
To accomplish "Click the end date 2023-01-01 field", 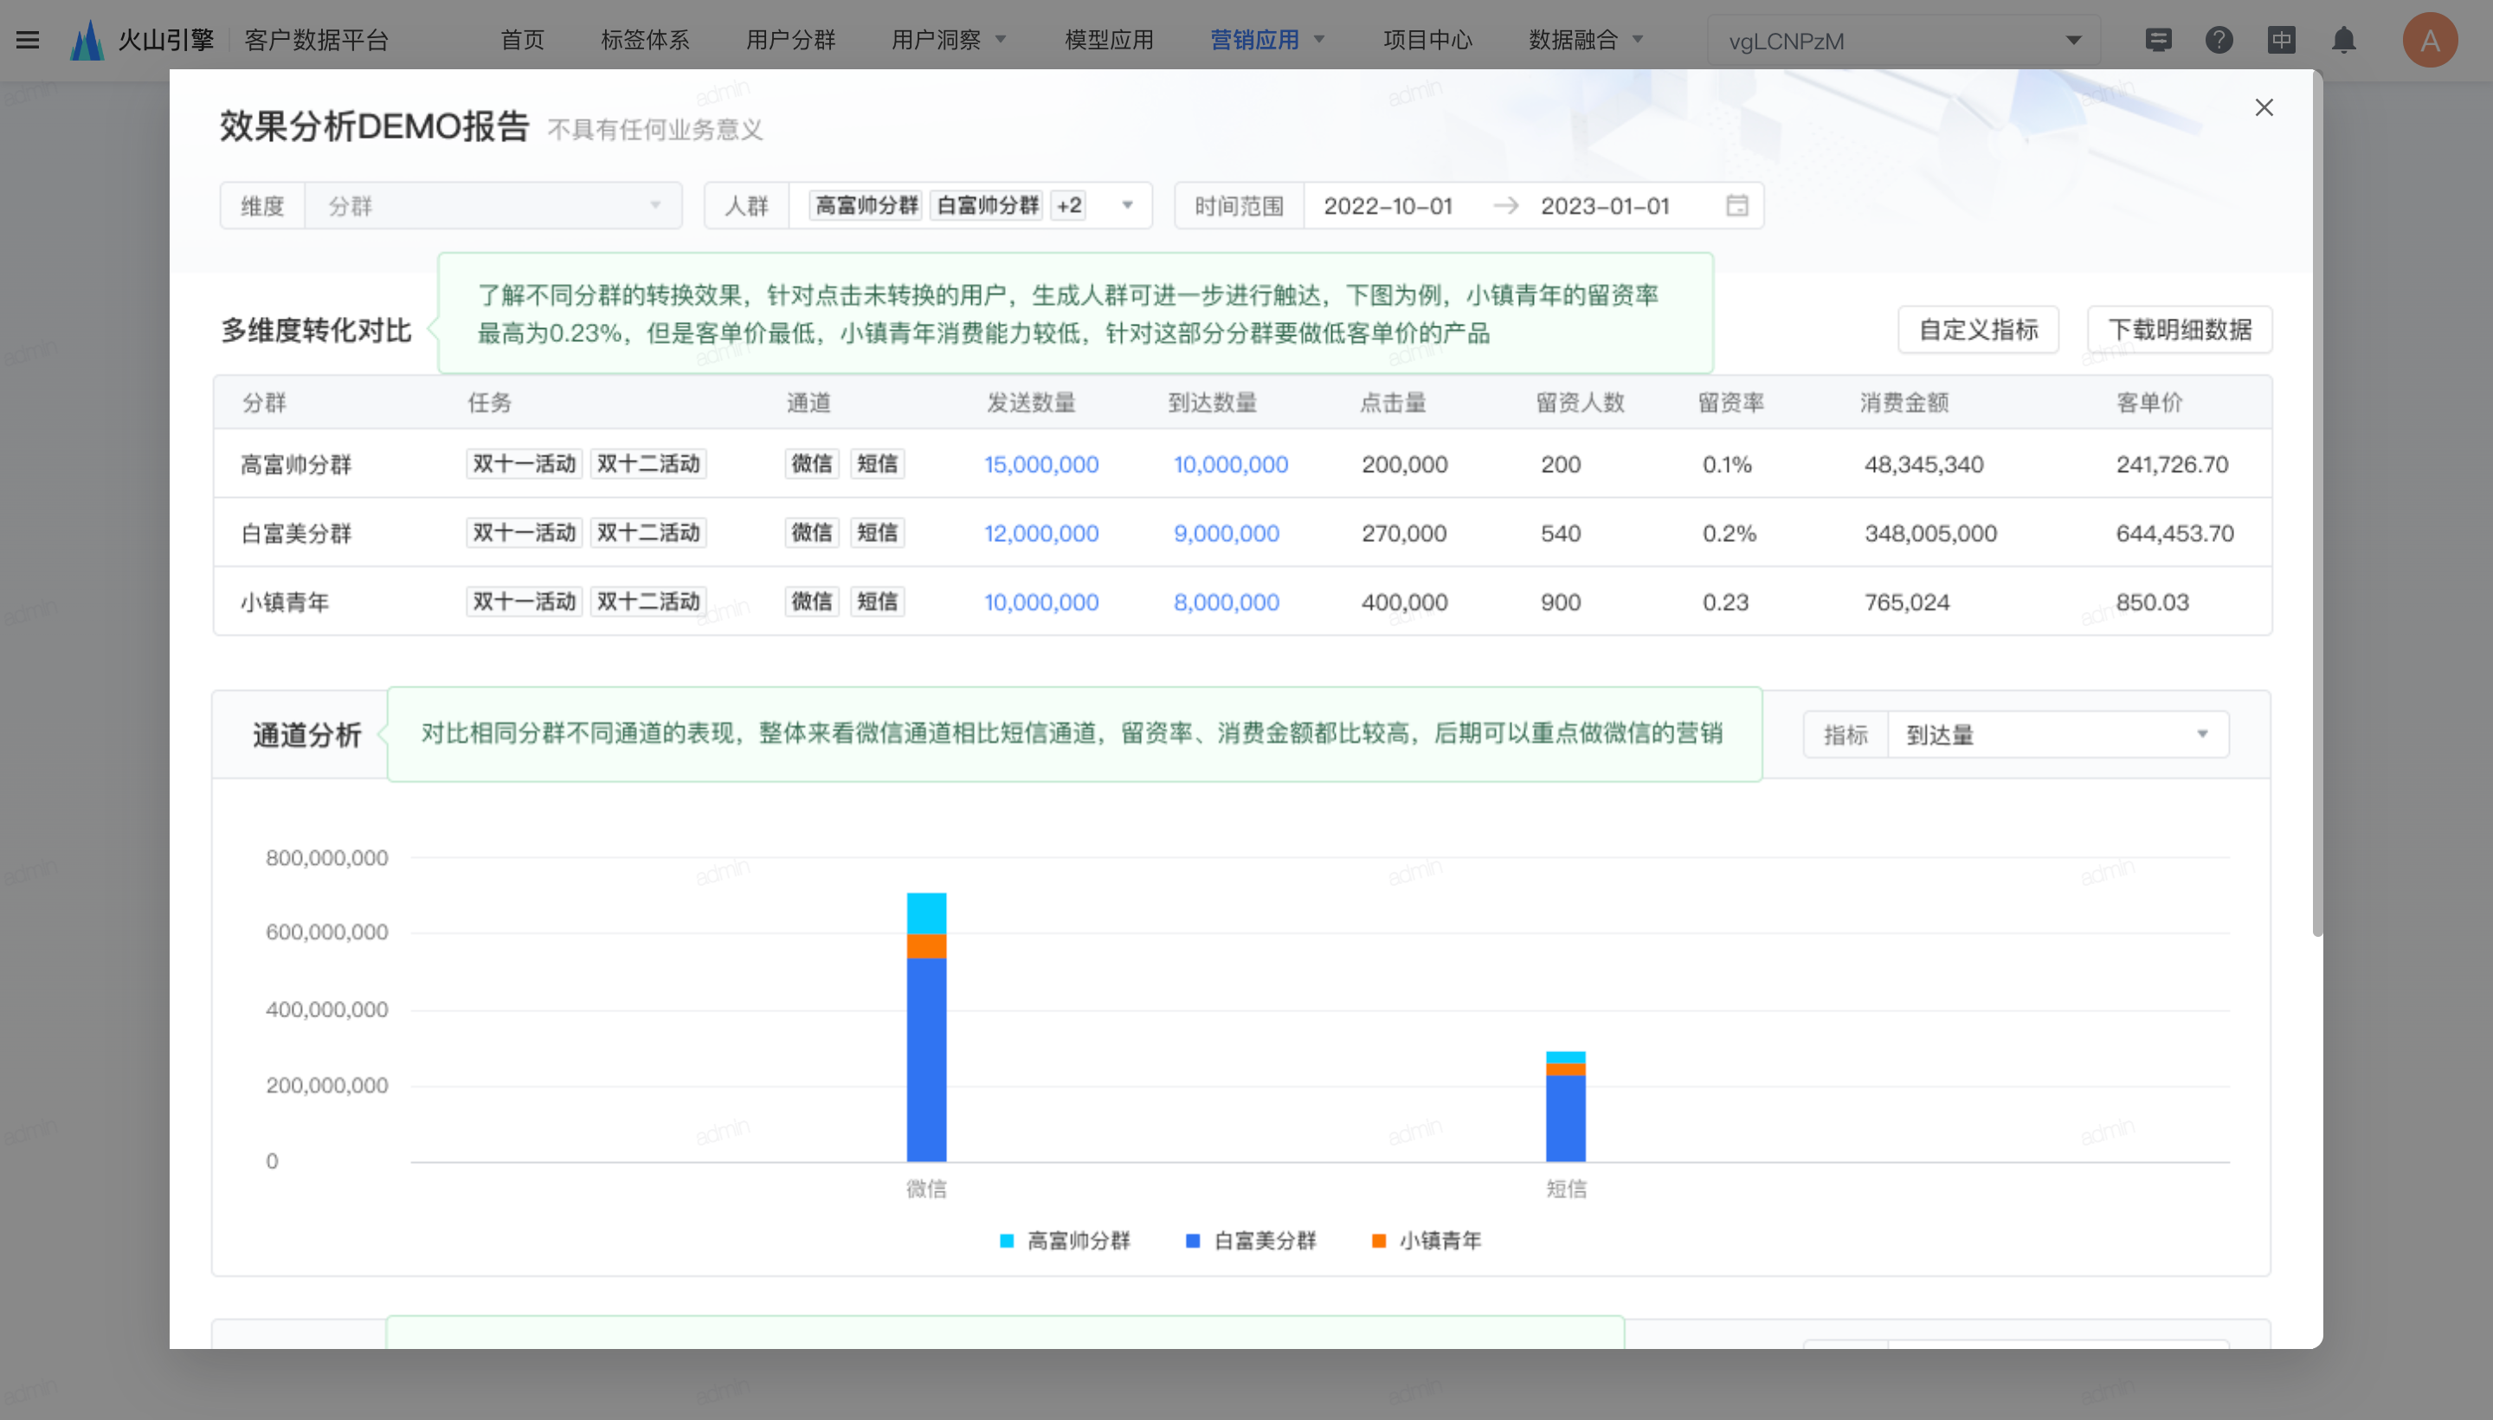I will [x=1604, y=206].
